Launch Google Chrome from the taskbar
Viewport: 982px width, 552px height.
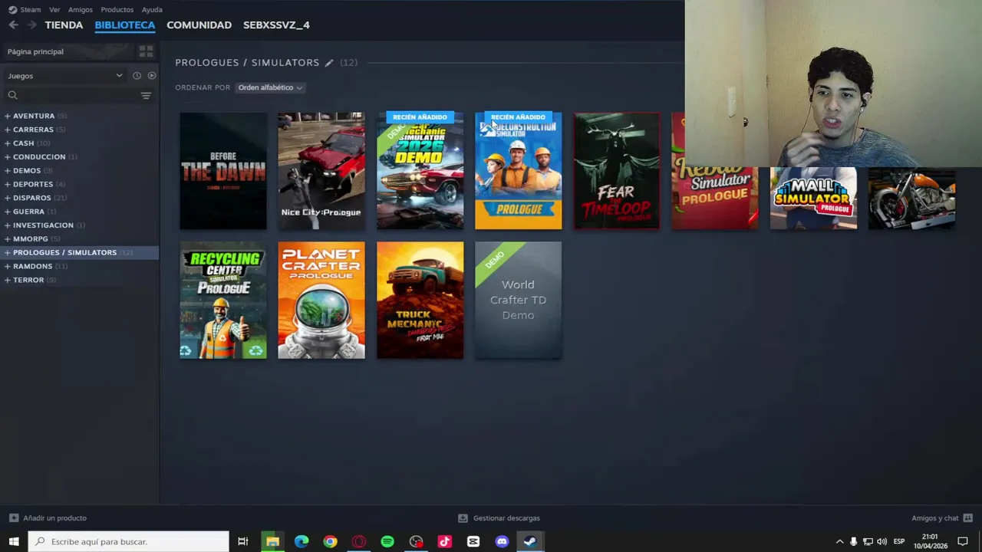330,541
